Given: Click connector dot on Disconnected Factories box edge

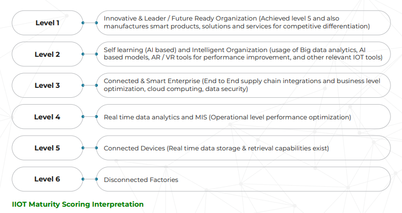Looking at the screenshot, I should (x=97, y=179).
